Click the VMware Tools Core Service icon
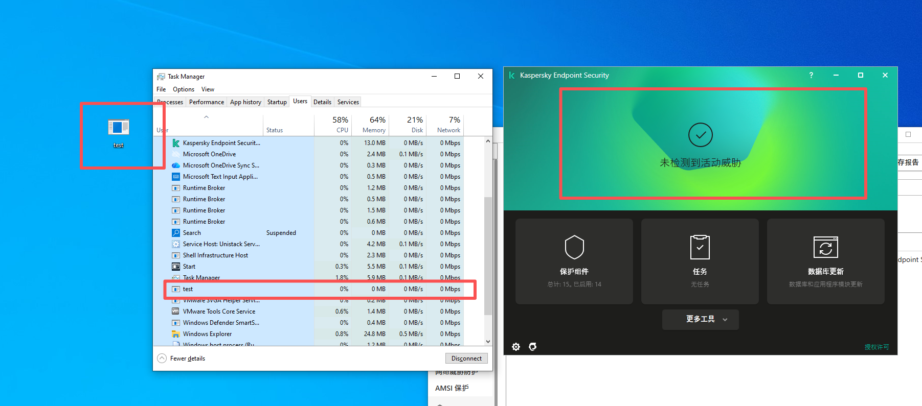922x406 pixels. 176,312
